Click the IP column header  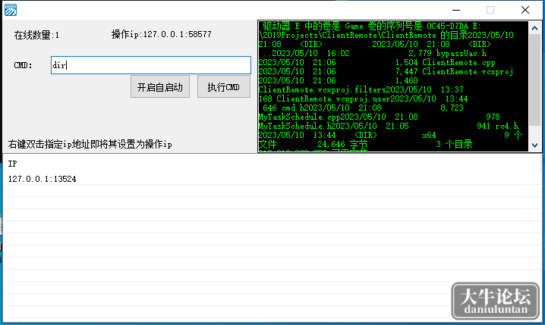(12, 164)
